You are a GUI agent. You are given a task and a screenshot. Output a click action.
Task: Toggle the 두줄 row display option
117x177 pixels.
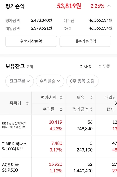104,66
